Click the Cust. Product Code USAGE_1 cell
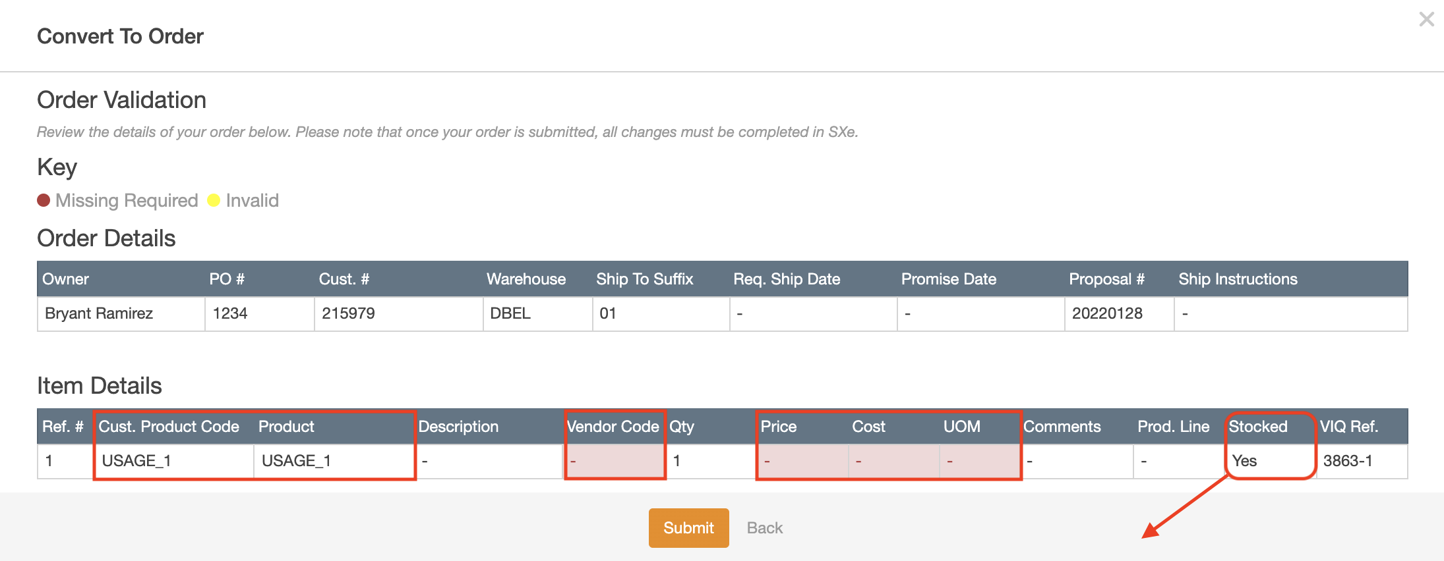Screen dimensions: 1444x561 pyautogui.click(x=136, y=461)
